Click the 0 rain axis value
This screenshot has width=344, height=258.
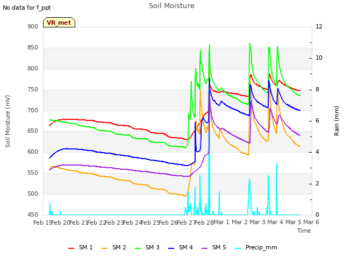(x=317, y=215)
